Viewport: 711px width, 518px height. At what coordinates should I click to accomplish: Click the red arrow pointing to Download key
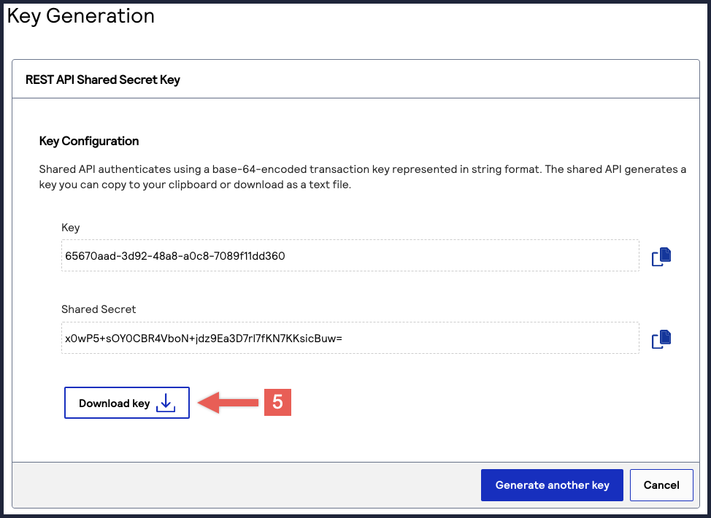coord(228,403)
